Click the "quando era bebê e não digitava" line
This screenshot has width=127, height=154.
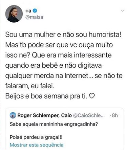tap(54, 65)
